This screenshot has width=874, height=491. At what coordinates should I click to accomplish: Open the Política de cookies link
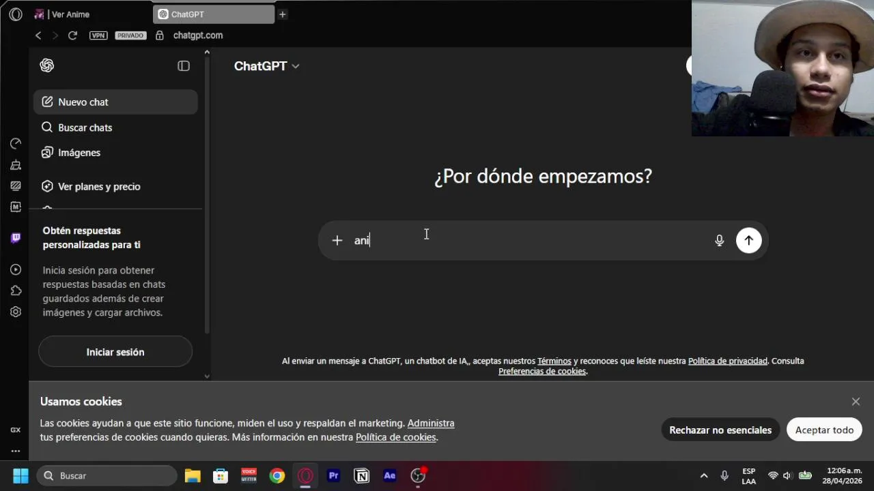point(396,437)
